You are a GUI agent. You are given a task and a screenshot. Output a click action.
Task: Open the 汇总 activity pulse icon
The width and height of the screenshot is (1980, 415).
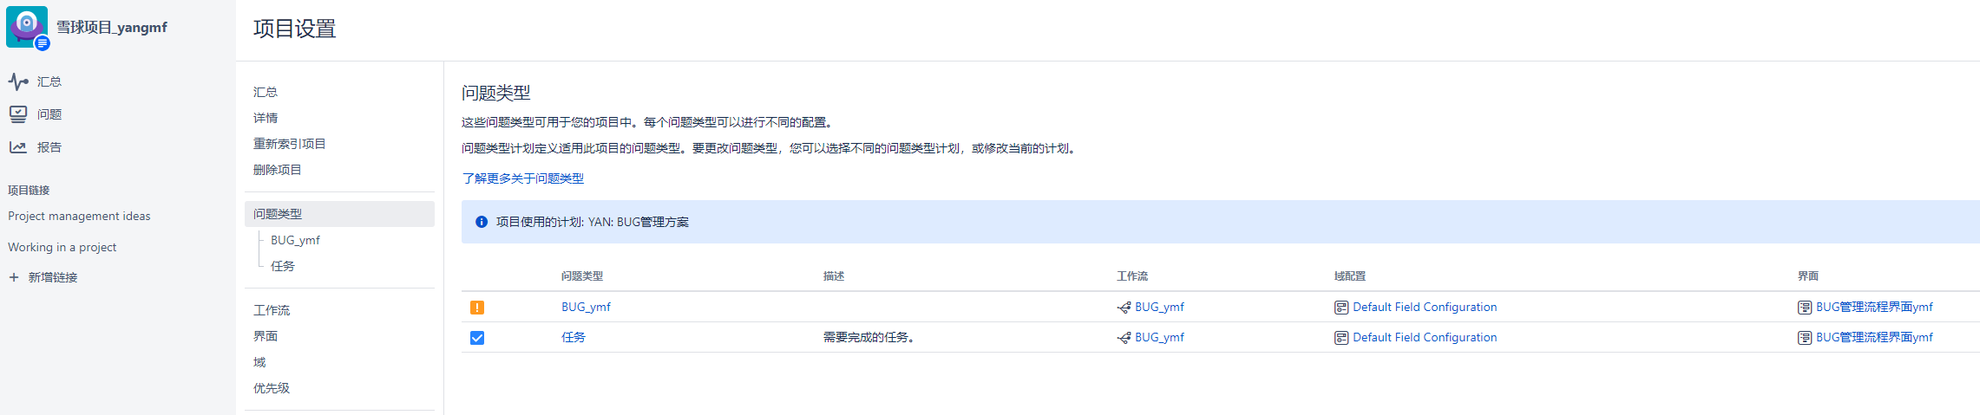(18, 81)
